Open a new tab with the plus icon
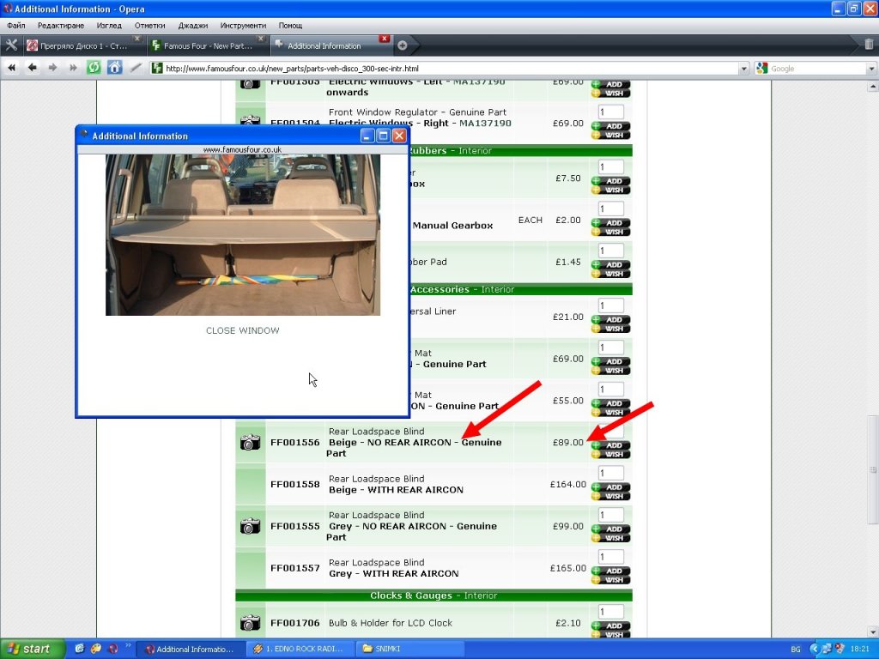The width and height of the screenshot is (879, 659). (x=402, y=45)
